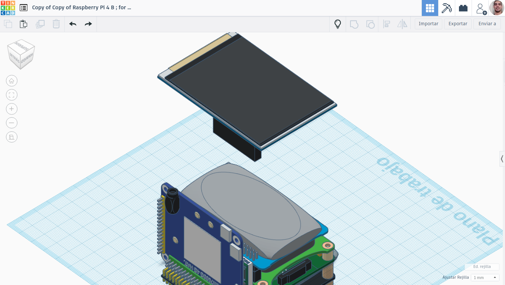
Task: Click the Paste clipboard icon
Action: click(x=23, y=24)
